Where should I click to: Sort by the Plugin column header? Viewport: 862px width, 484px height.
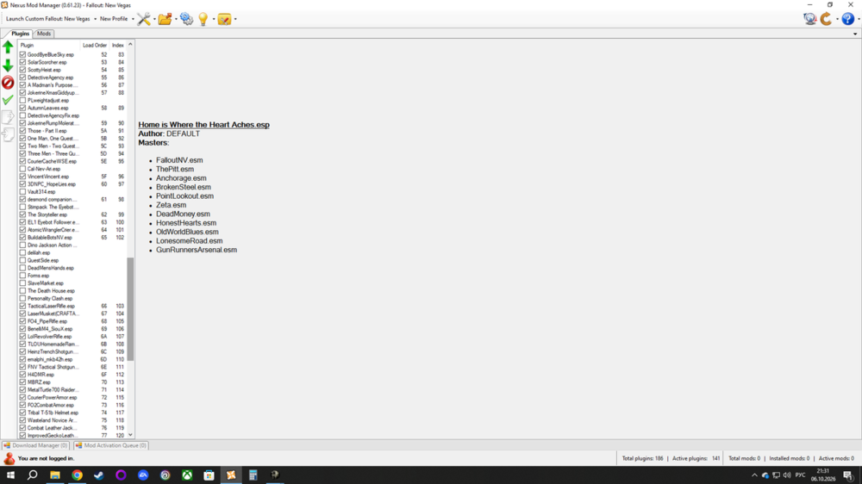pos(49,46)
